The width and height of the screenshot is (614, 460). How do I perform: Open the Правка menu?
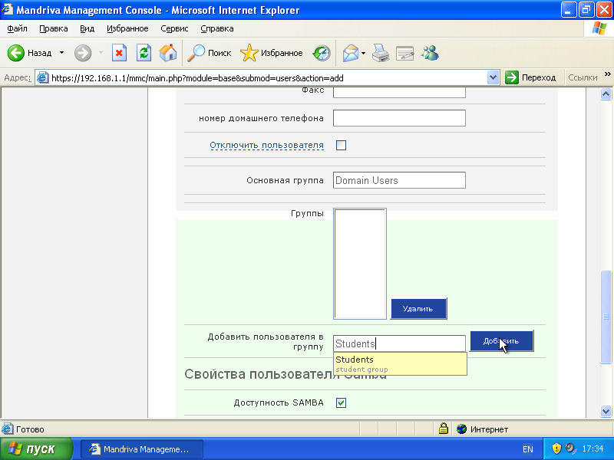[53, 28]
